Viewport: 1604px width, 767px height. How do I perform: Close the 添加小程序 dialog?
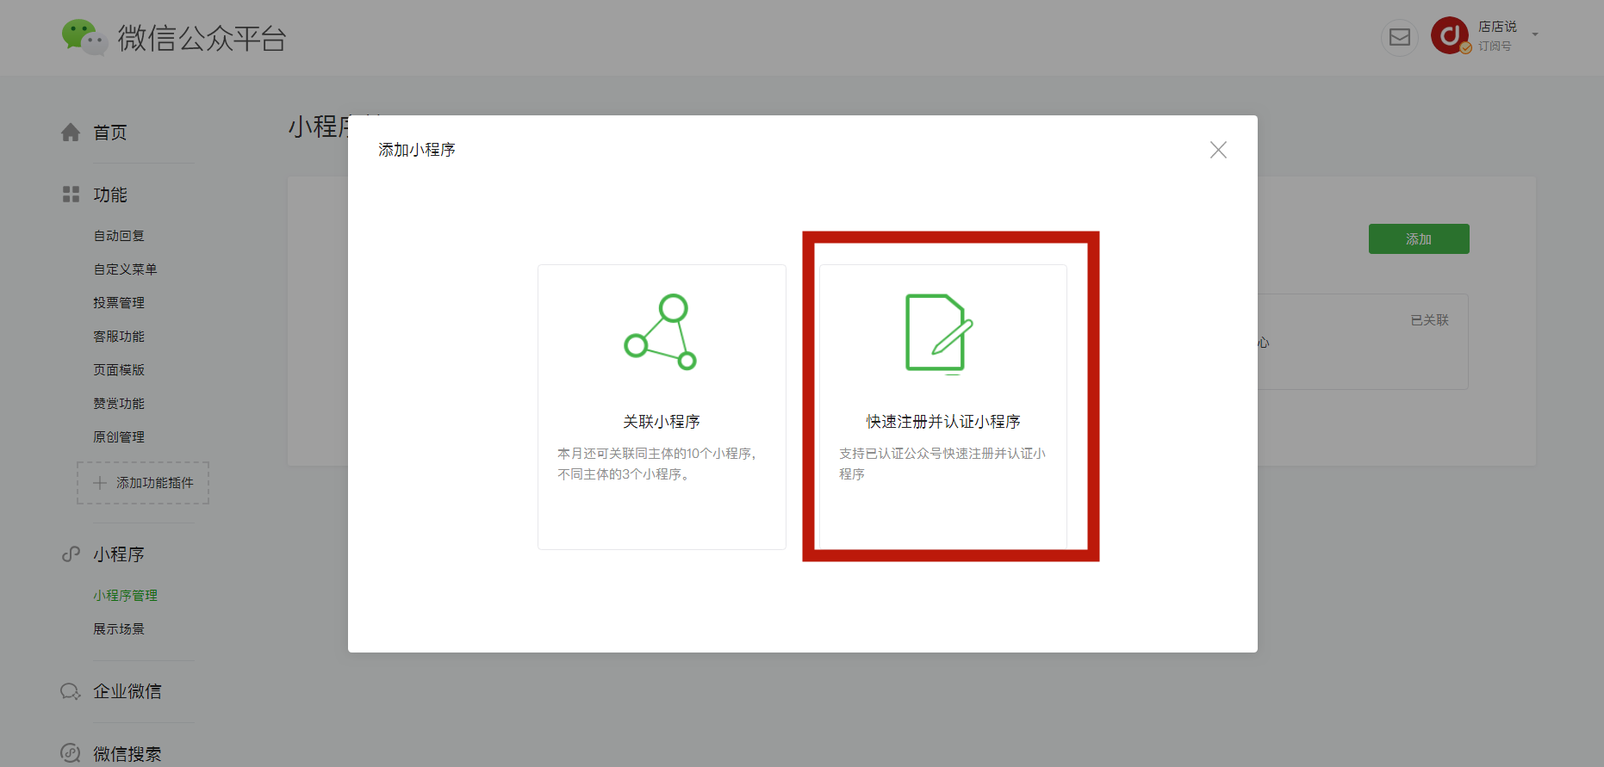point(1218,150)
